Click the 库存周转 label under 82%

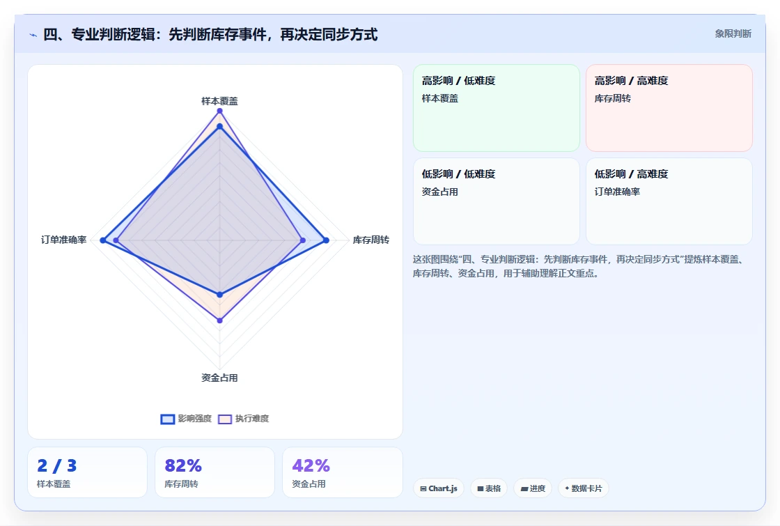(x=181, y=484)
